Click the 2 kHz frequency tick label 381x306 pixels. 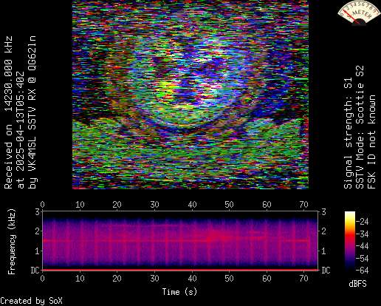coord(38,231)
